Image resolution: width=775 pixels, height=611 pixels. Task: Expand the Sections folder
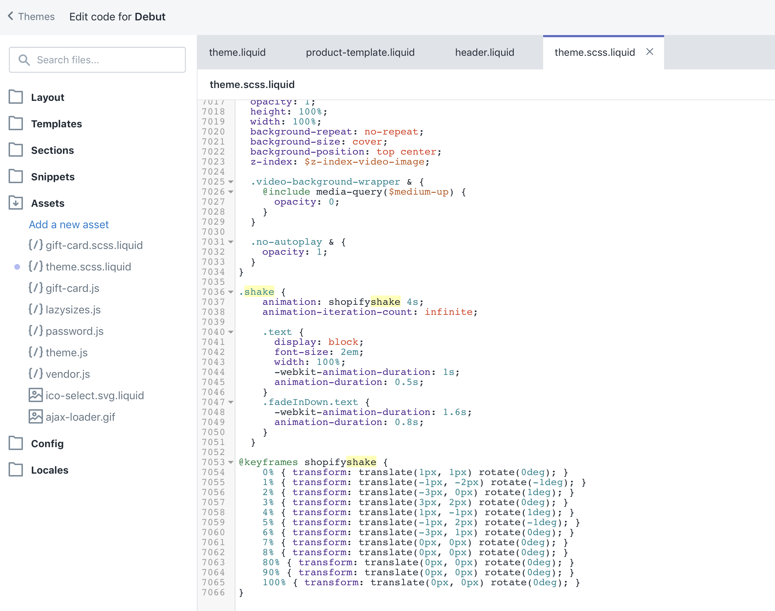click(x=52, y=150)
